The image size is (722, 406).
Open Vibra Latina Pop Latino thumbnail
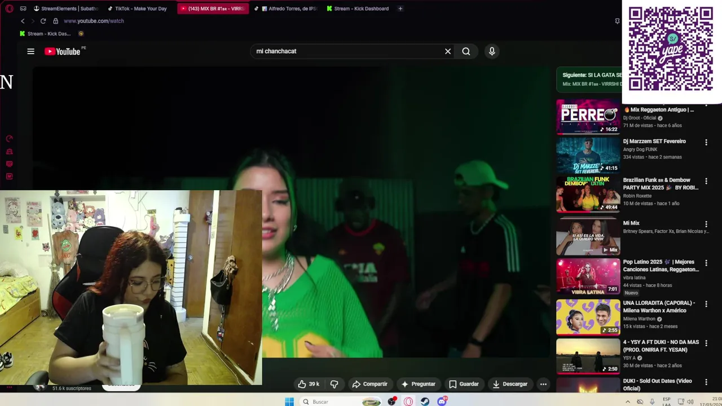coord(588,276)
